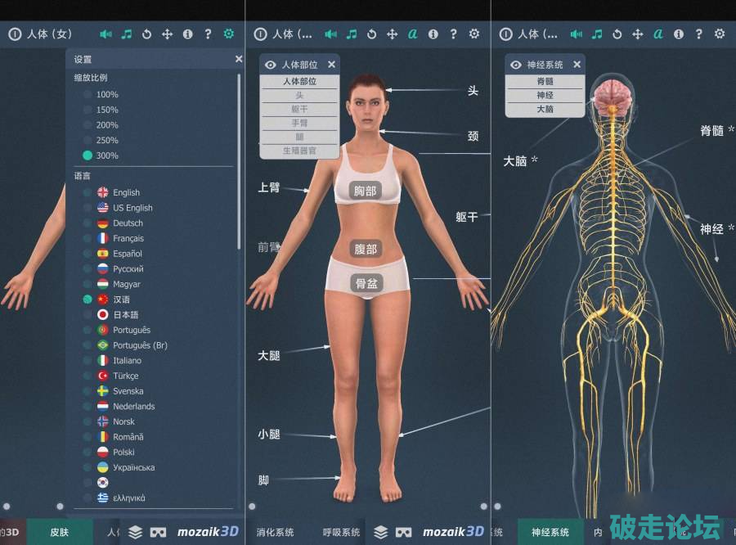Screen dimensions: 736x545
Task: Open layers icon beside mozaik3D in left panel
Action: pos(135,532)
